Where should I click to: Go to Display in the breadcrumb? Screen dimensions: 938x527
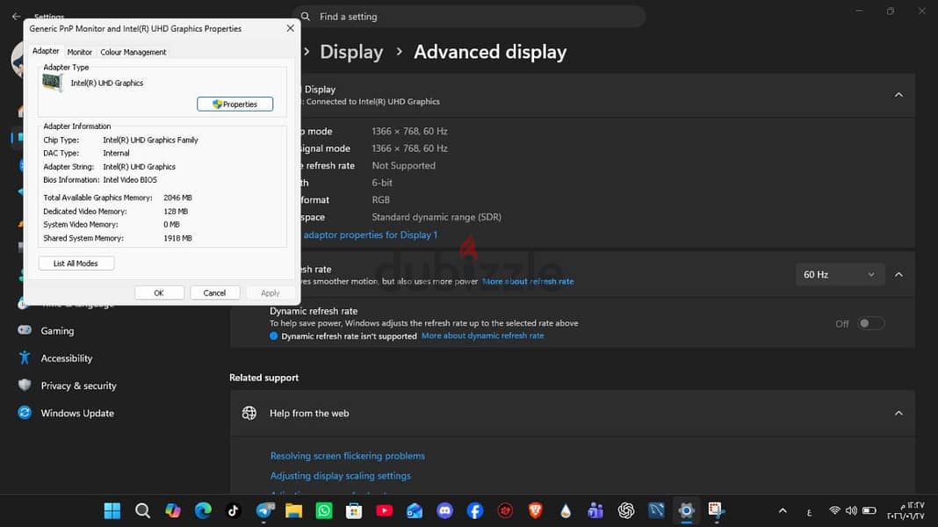click(x=351, y=52)
